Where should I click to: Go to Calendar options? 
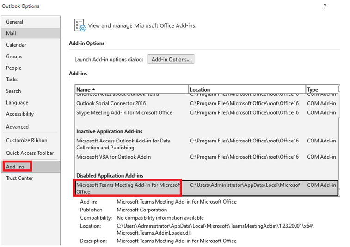31,45
